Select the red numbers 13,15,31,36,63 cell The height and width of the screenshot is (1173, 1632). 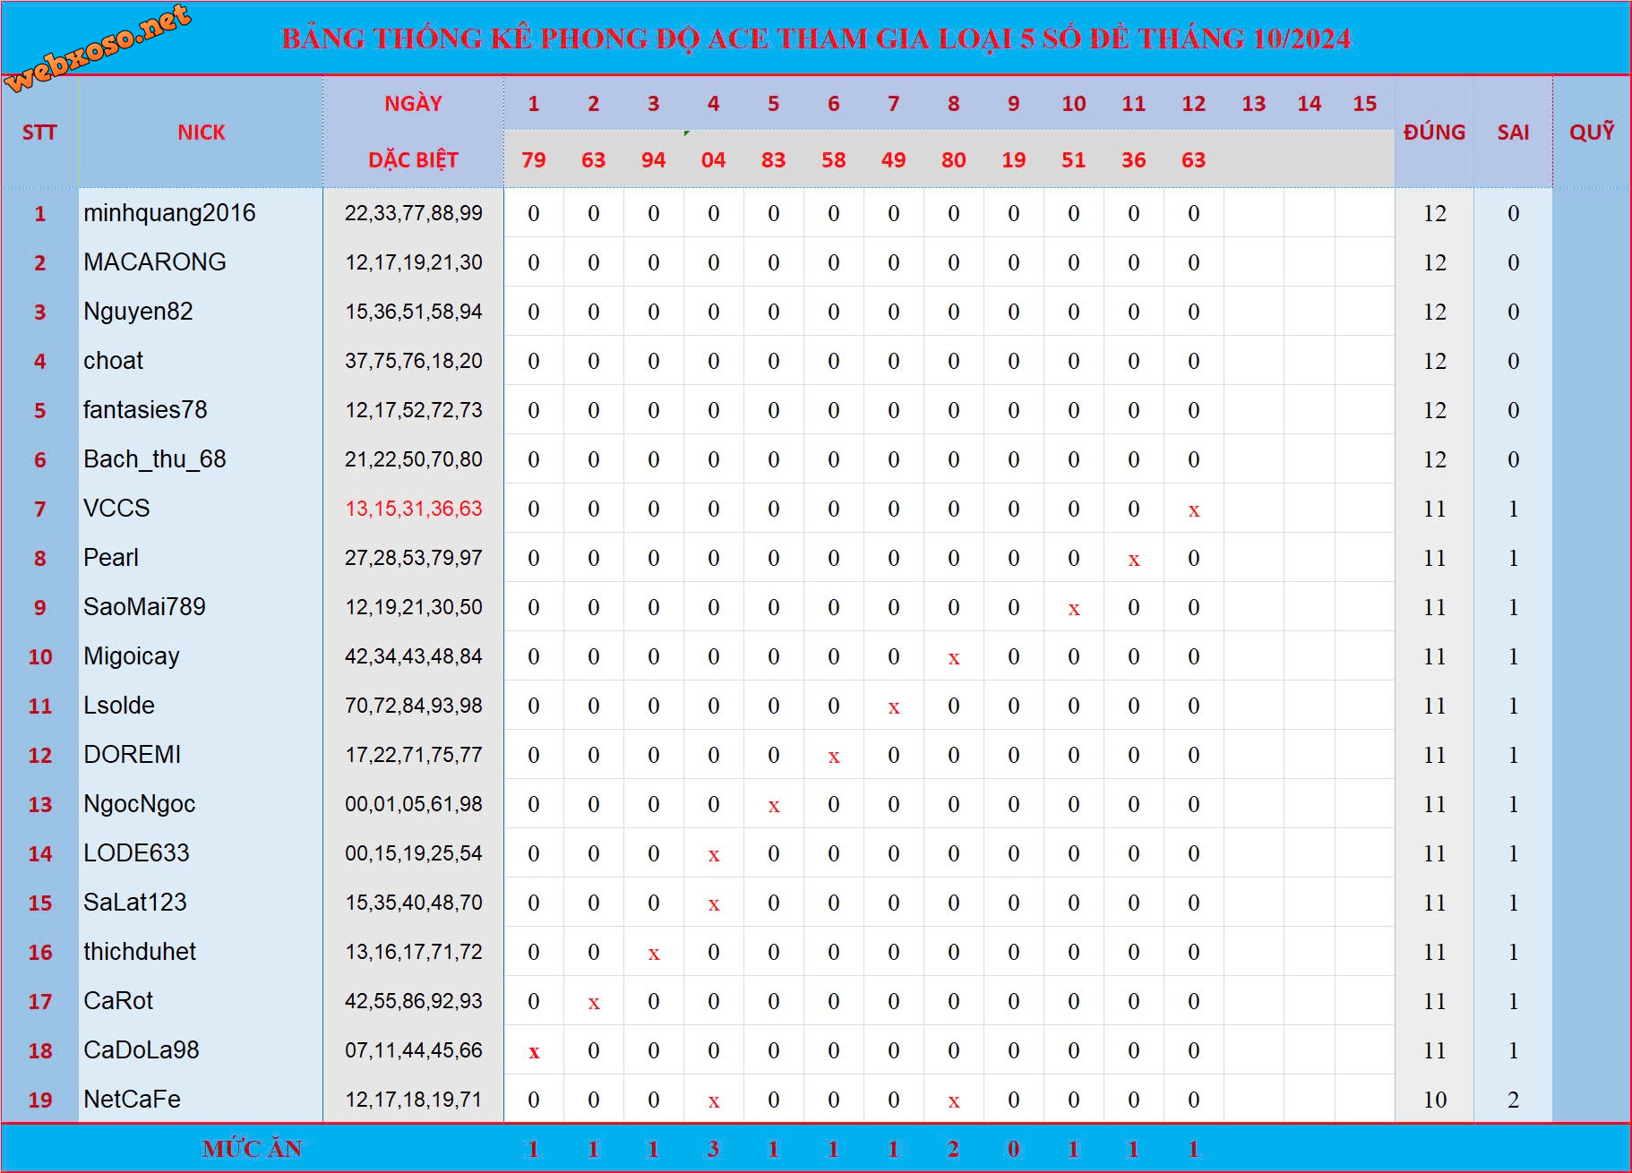coord(413,509)
